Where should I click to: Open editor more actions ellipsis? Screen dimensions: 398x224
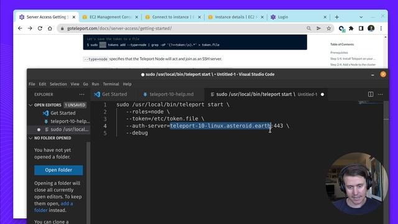point(380,95)
